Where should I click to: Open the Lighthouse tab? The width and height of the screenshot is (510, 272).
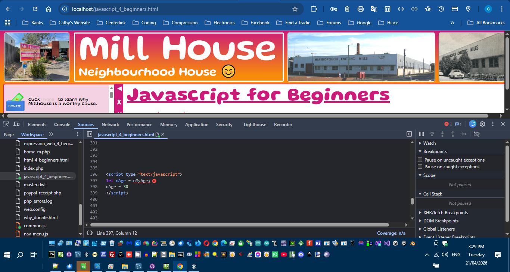[255, 125]
